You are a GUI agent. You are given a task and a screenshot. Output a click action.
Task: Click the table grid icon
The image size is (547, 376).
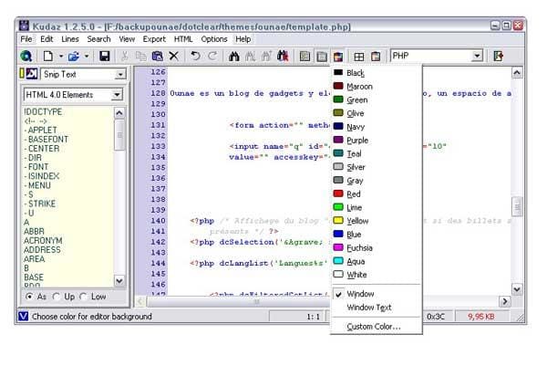(359, 57)
